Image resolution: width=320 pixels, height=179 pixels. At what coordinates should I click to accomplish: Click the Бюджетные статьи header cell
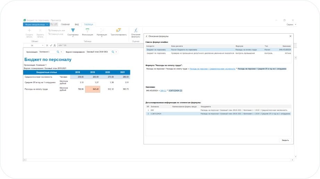pos(47,72)
